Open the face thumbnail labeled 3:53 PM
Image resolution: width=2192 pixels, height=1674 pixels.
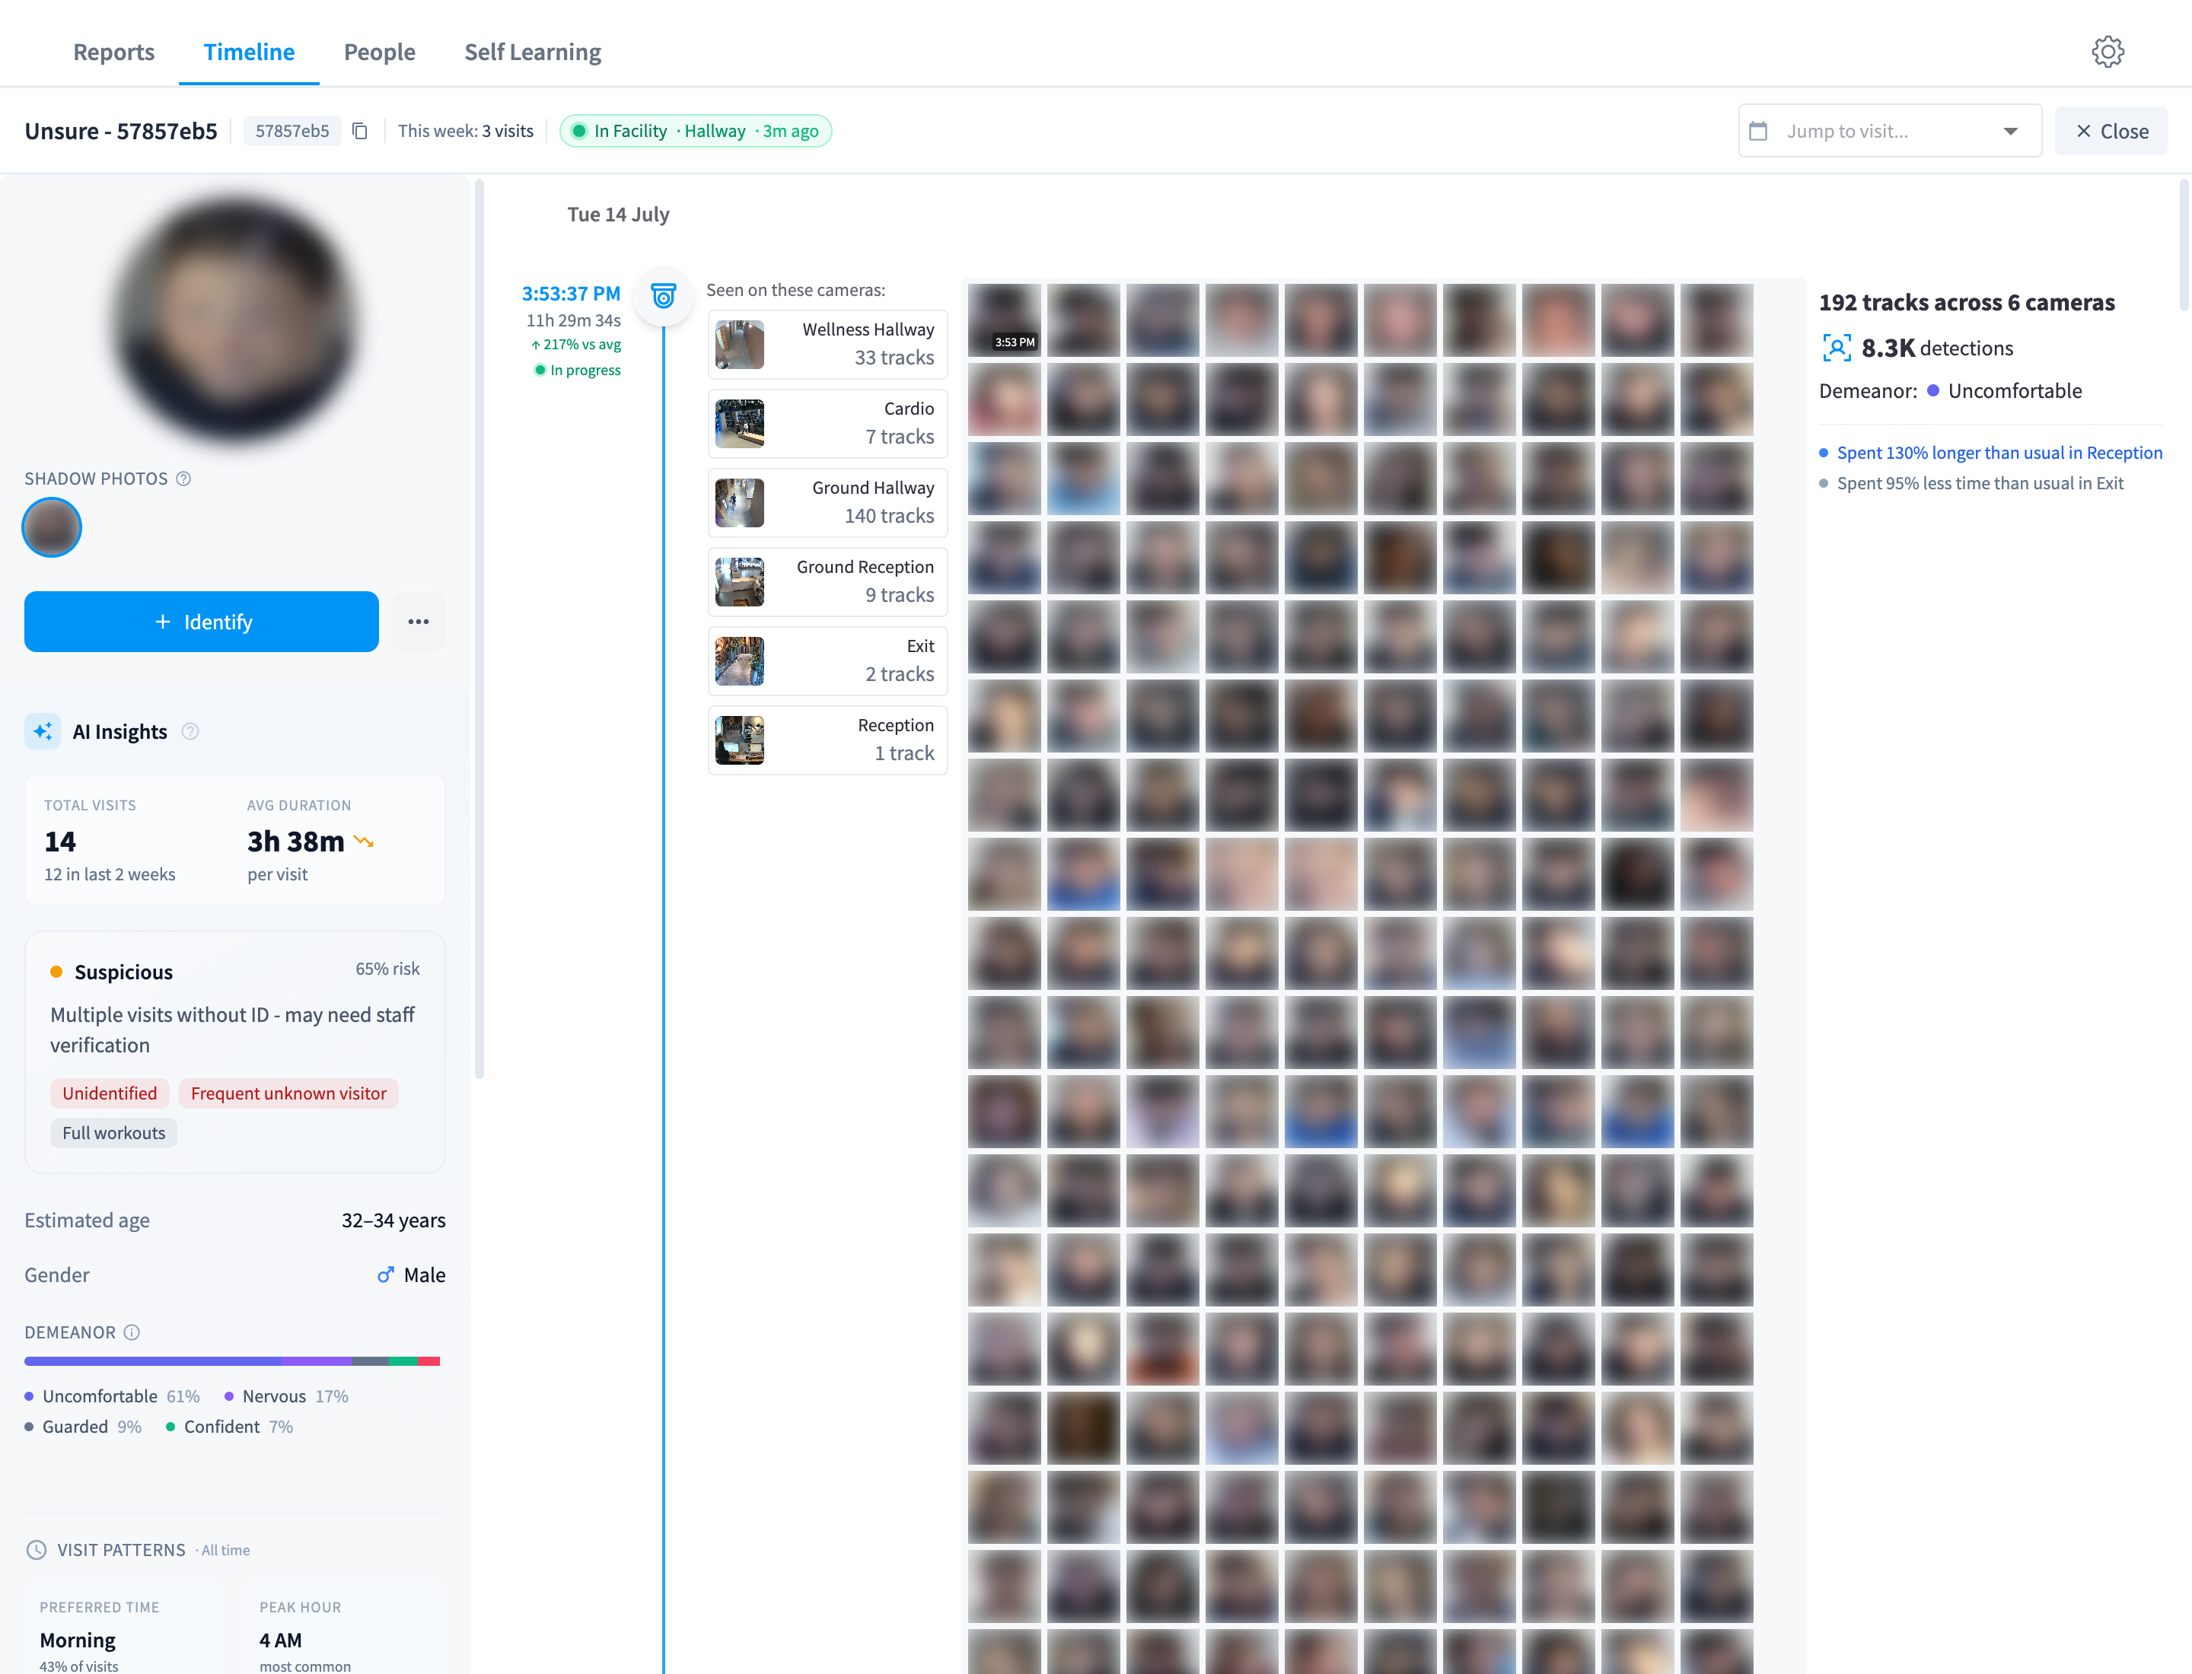coord(1004,320)
